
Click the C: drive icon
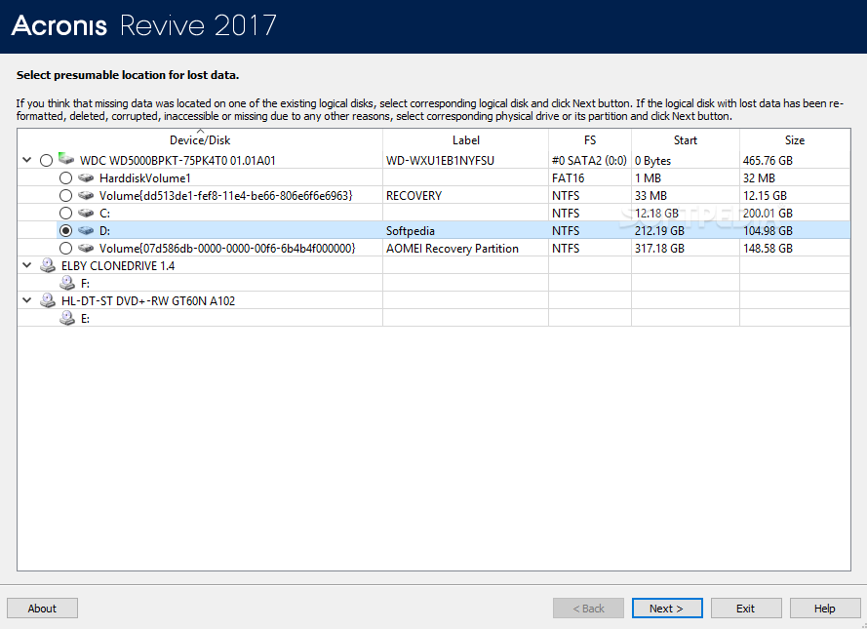[x=86, y=214]
